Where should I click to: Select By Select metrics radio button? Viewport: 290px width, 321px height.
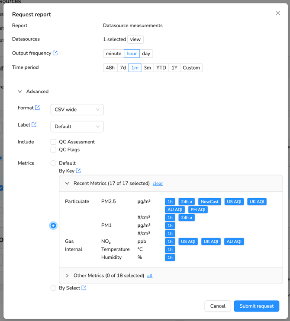[53, 288]
